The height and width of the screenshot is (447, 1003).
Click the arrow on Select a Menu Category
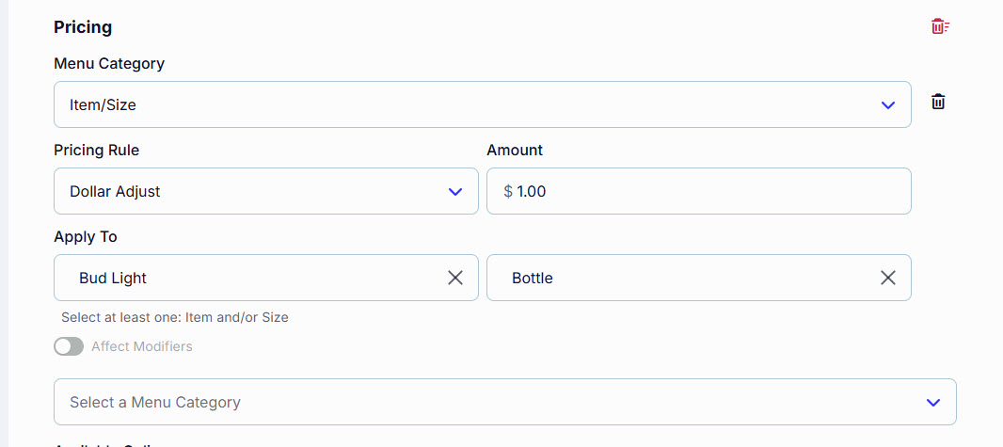coord(933,402)
